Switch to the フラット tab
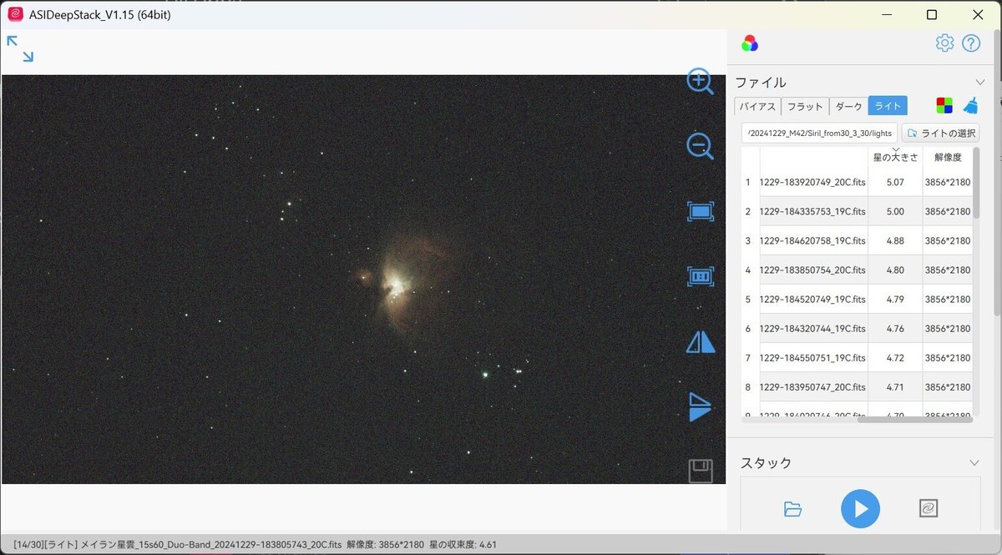 804,106
